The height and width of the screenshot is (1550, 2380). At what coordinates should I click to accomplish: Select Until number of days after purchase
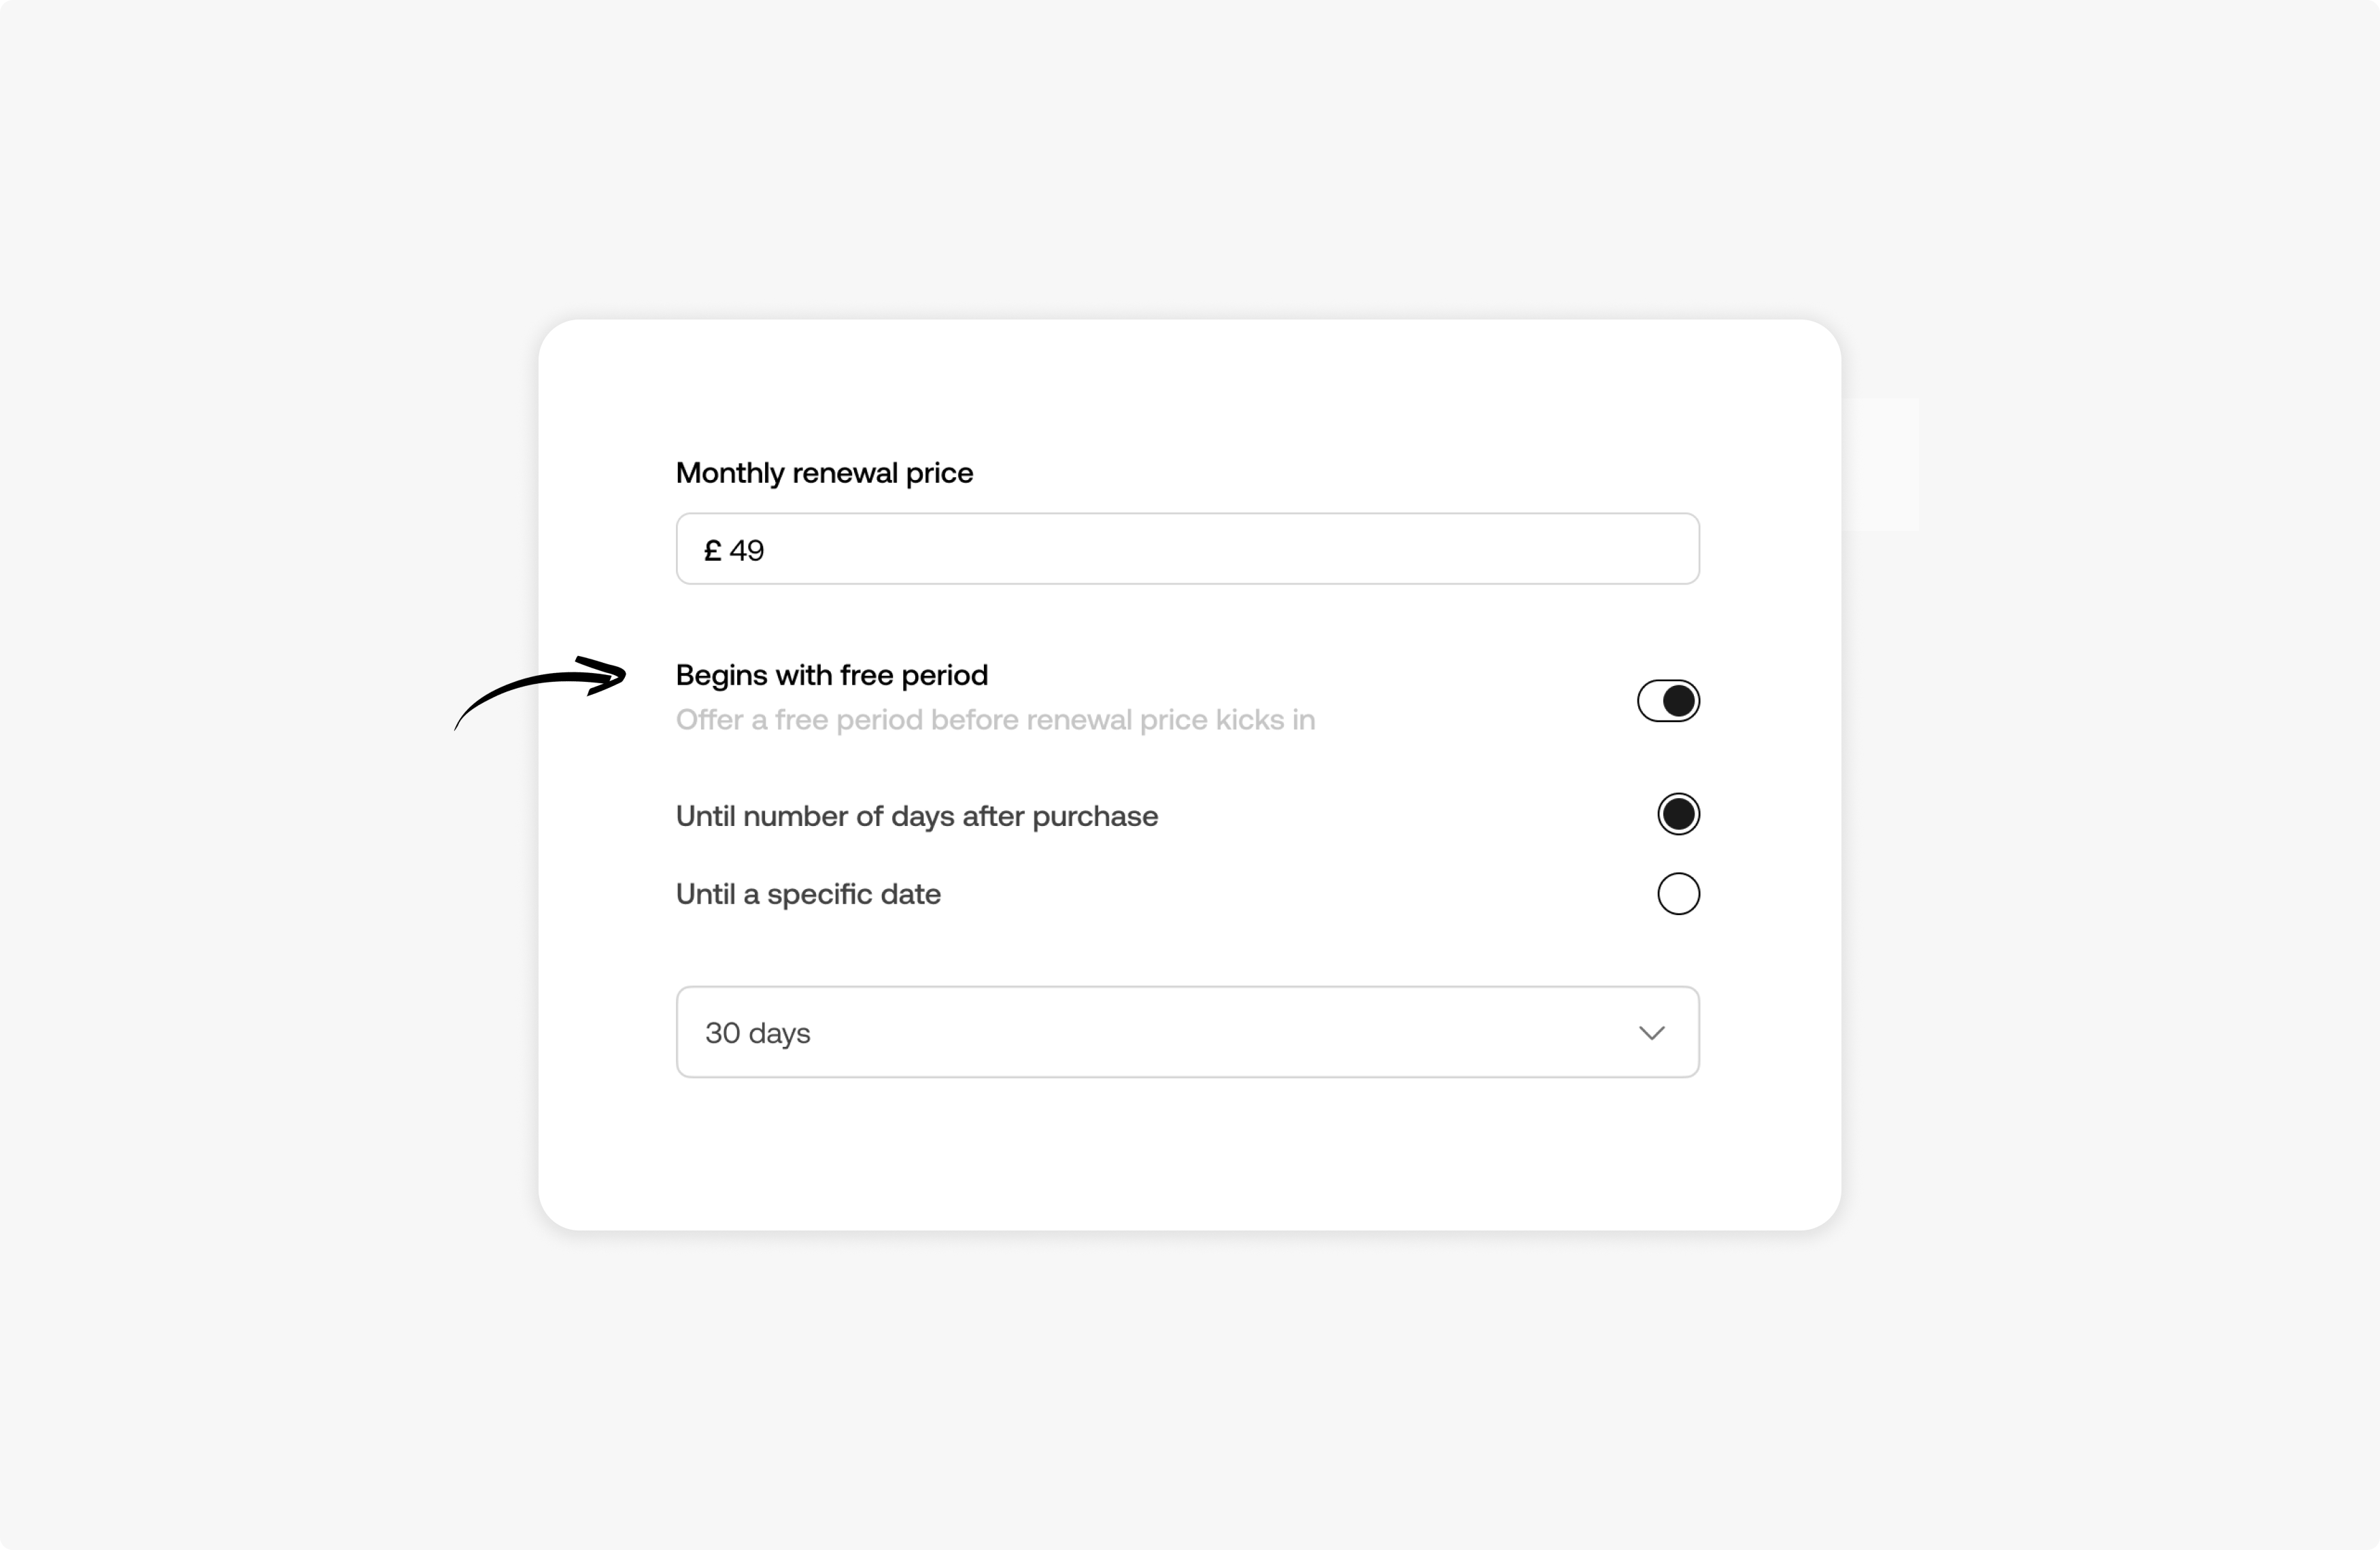pyautogui.click(x=1678, y=814)
